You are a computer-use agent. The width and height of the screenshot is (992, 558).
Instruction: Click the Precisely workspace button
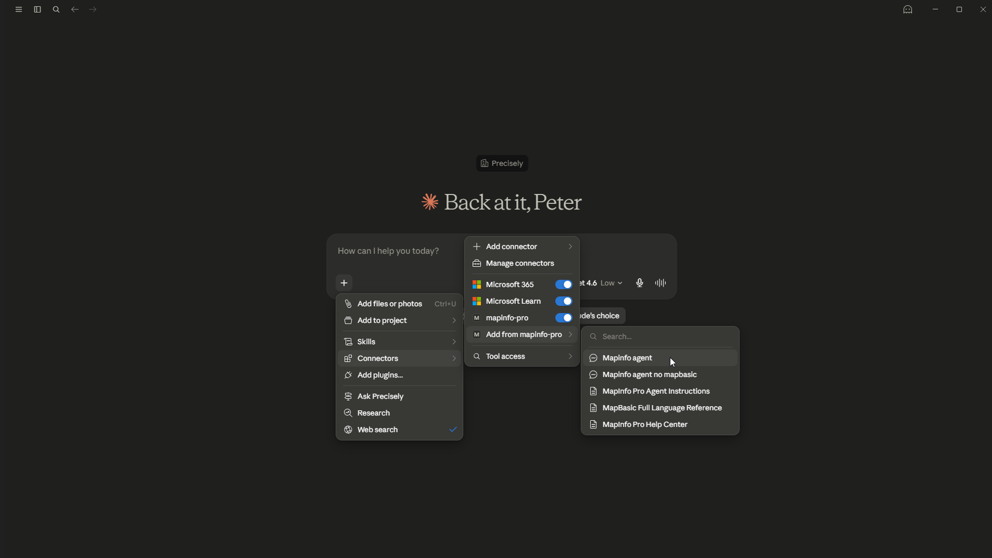pyautogui.click(x=502, y=163)
